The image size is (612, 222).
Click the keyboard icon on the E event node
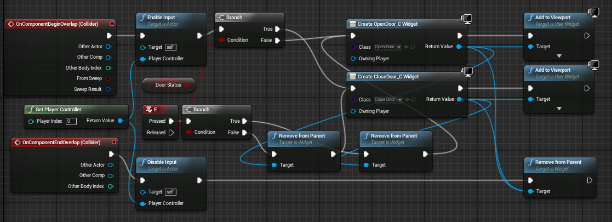[x=148, y=110]
